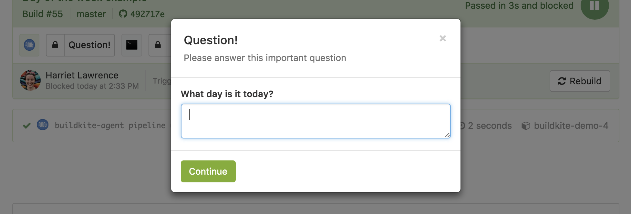Screen dimensions: 631x214
Task: Click the Rebuild button
Action: tap(580, 81)
